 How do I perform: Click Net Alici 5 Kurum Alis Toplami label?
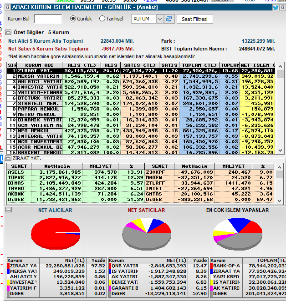46,41
